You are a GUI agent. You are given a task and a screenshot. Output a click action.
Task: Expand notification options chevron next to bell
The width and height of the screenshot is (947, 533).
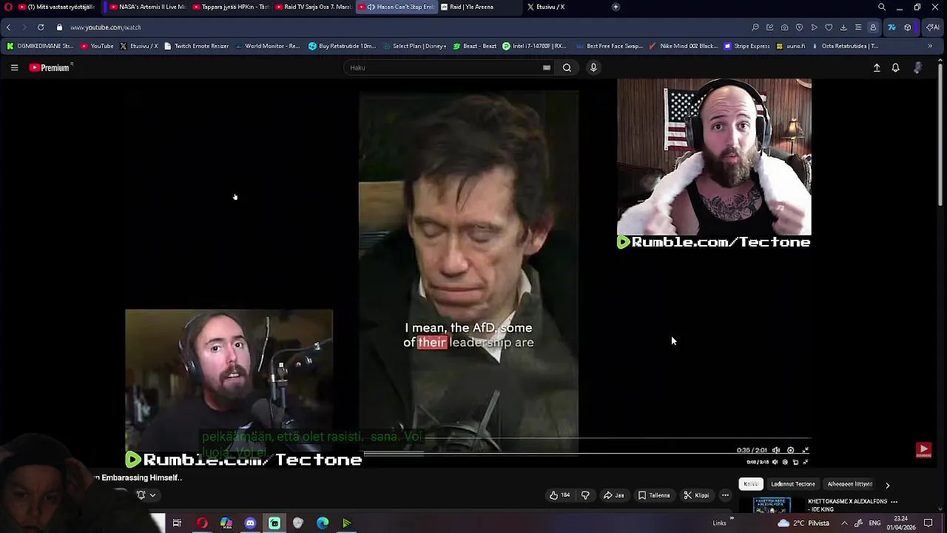coord(152,495)
